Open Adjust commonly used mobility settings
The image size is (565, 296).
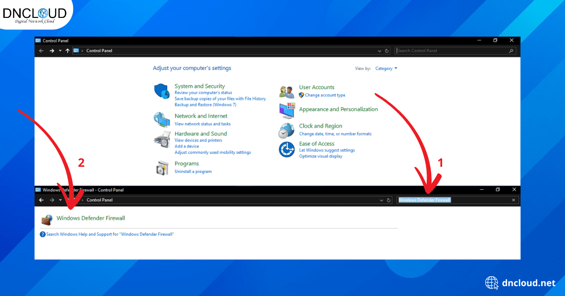(213, 152)
